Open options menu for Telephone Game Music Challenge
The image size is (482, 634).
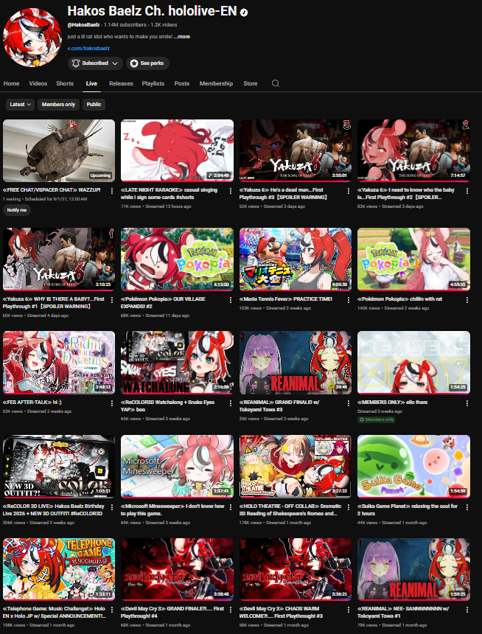[112, 610]
